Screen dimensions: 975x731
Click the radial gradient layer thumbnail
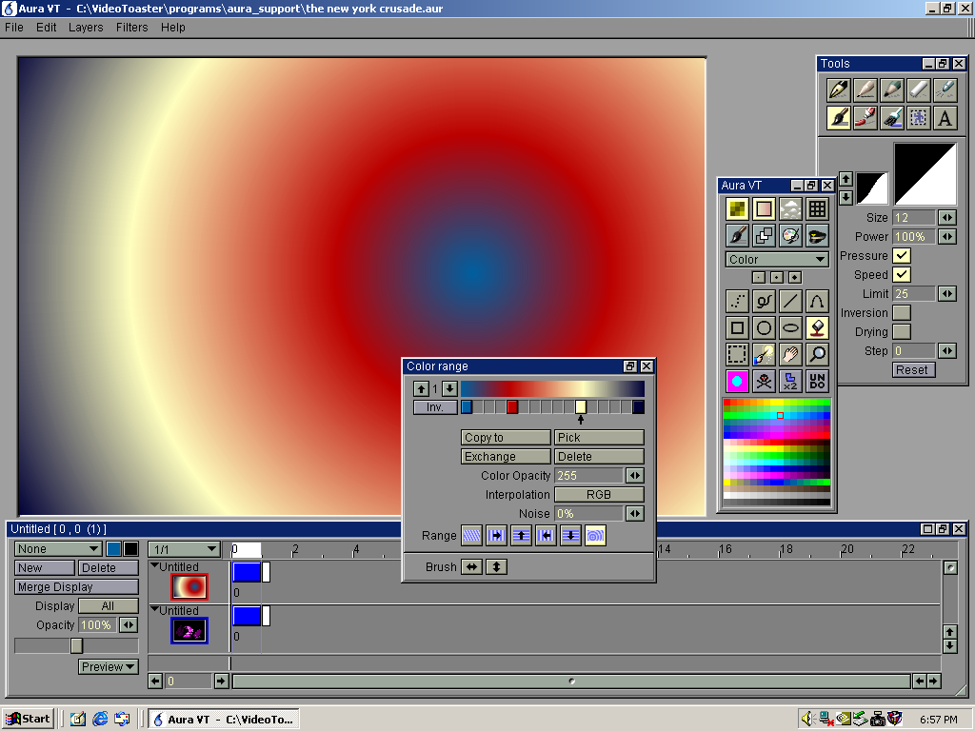[x=189, y=586]
